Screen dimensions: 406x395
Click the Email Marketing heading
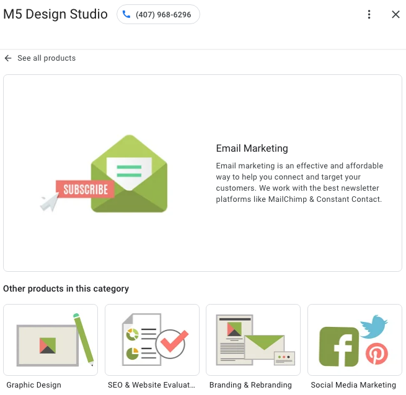(252, 149)
